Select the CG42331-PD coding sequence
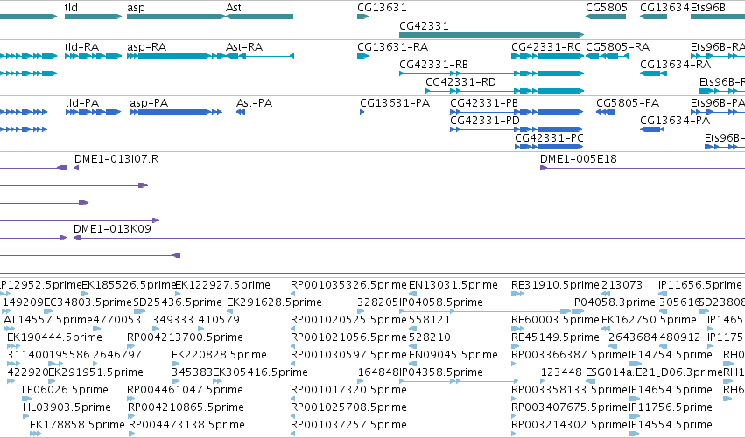Viewport: 745px width, 438px height. pos(517,129)
